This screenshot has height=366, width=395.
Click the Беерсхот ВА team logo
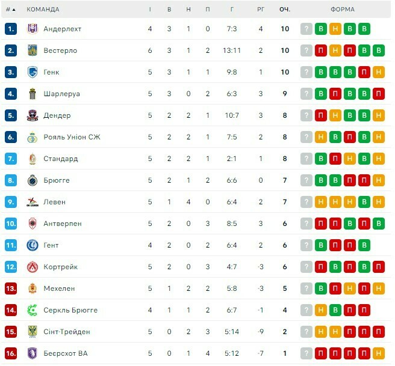pos(33,353)
